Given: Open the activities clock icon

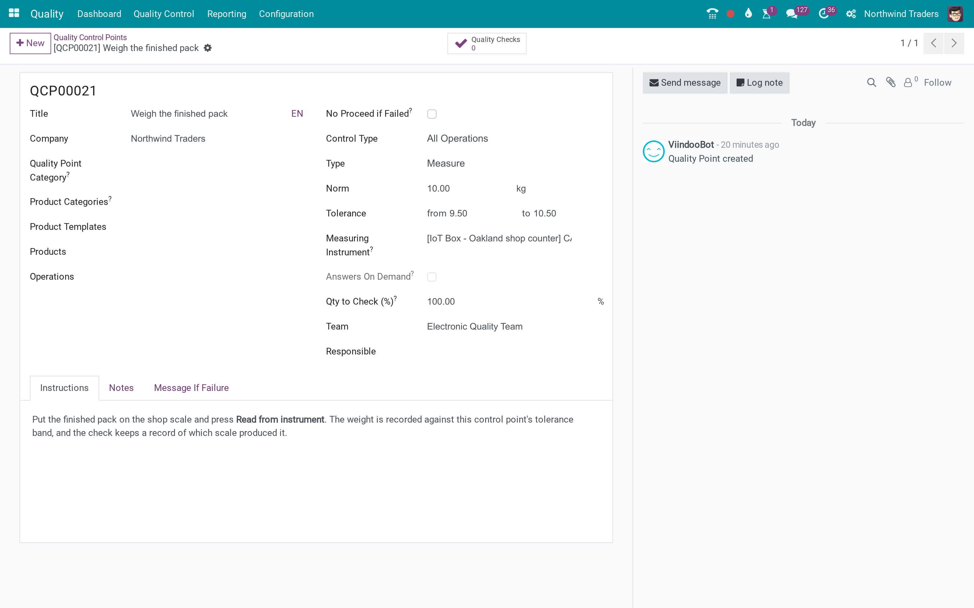Looking at the screenshot, I should click(x=824, y=14).
